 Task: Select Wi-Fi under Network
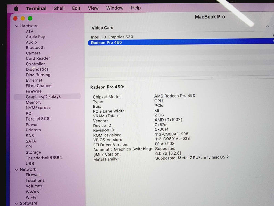click(31, 197)
